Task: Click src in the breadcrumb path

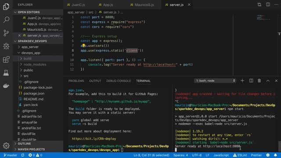Action: click(x=91, y=12)
